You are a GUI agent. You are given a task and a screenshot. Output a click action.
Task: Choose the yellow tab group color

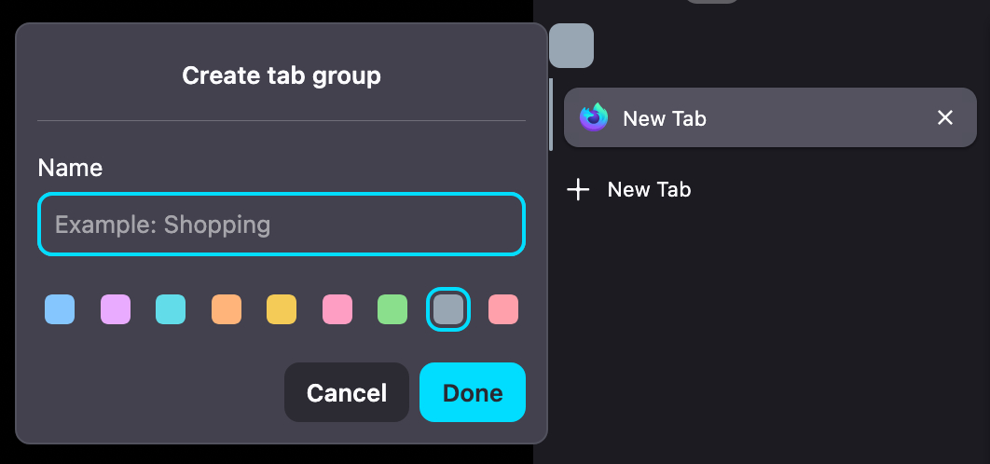[282, 309]
